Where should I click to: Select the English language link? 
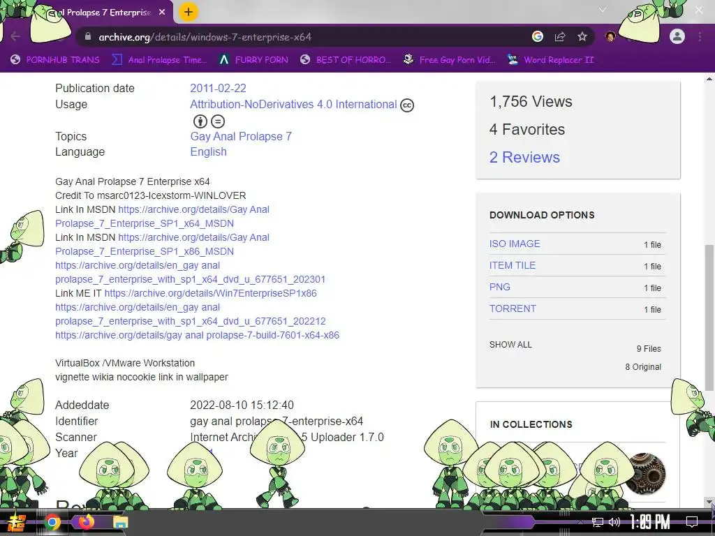pyautogui.click(x=208, y=151)
